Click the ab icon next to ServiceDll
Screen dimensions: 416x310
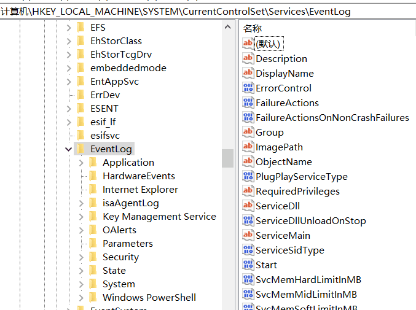pos(248,206)
